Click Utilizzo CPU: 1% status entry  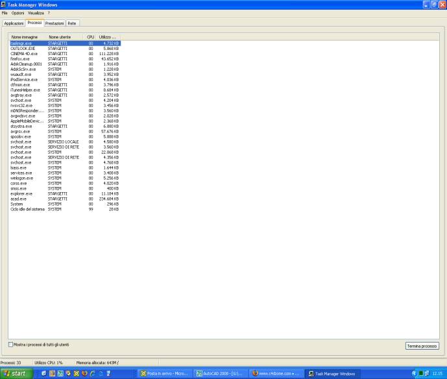49,363
